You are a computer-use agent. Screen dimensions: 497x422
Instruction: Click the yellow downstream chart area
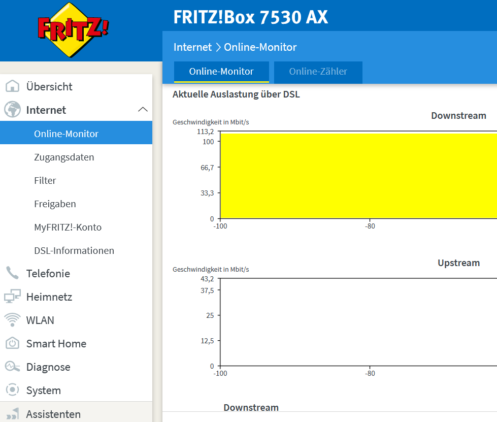[358, 176]
